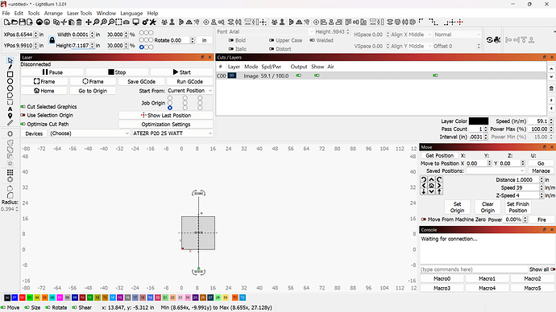Select the Create Text tool
The width and height of the screenshot is (556, 312).
[x=10, y=109]
